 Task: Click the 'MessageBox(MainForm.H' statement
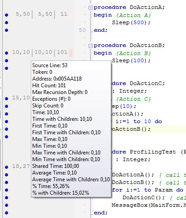tap(149, 205)
